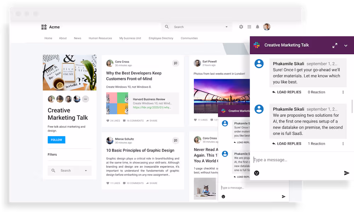Click the Acme logo icon
This screenshot has width=354, height=212.
tap(44, 27)
